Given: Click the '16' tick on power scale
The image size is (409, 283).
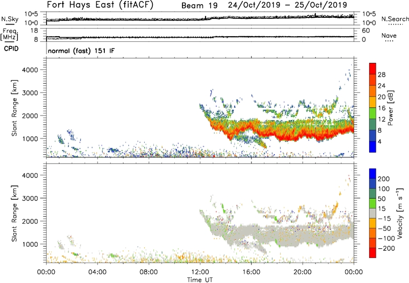Looking at the screenshot, I should coord(381,108).
